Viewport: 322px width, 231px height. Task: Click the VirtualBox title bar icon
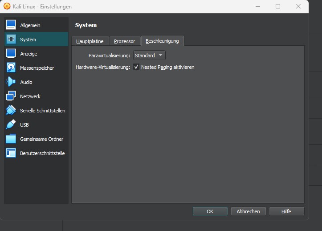point(7,6)
